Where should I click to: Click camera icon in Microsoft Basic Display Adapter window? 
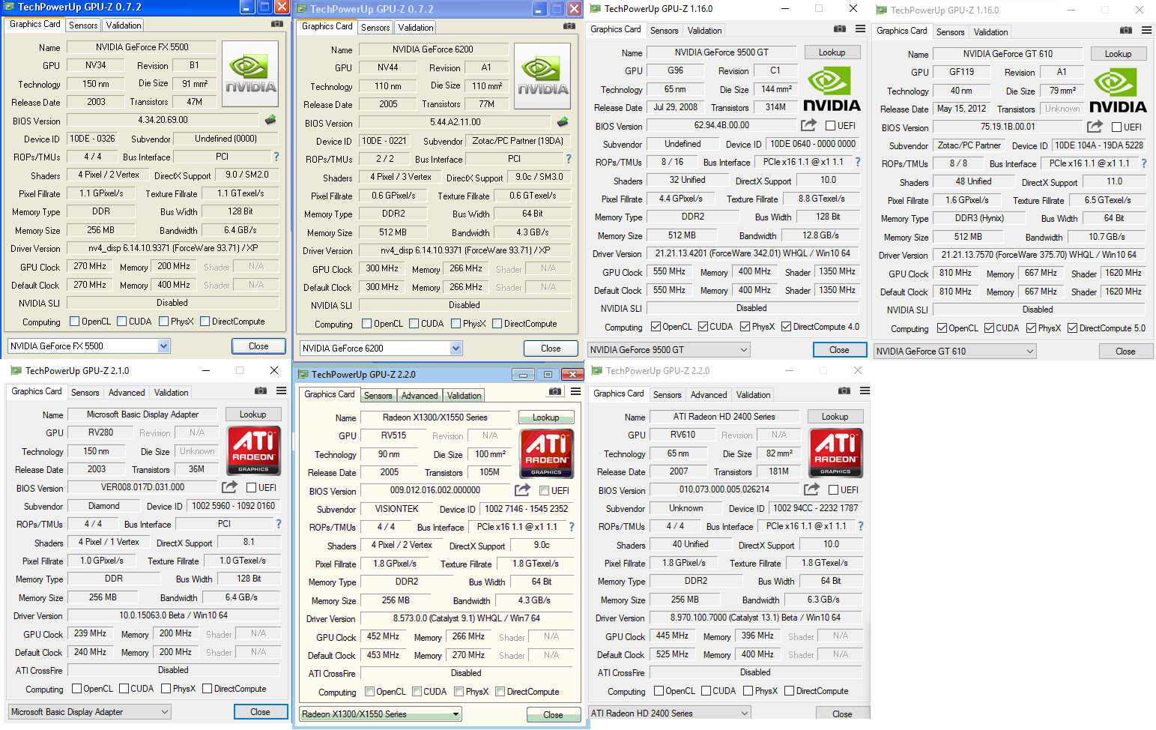pyautogui.click(x=261, y=390)
